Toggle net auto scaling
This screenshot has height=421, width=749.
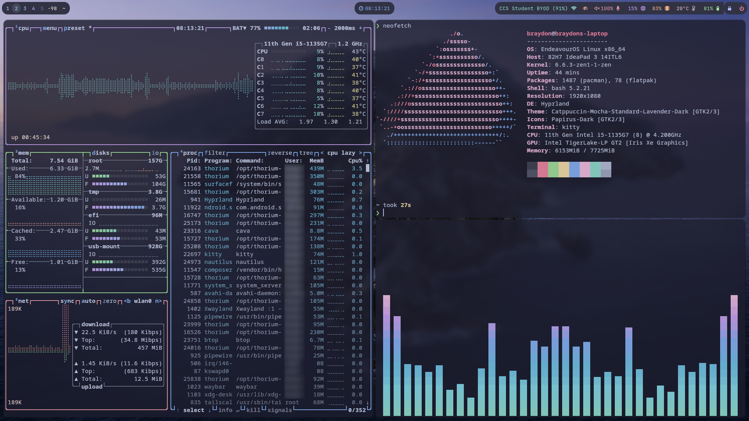[88, 301]
